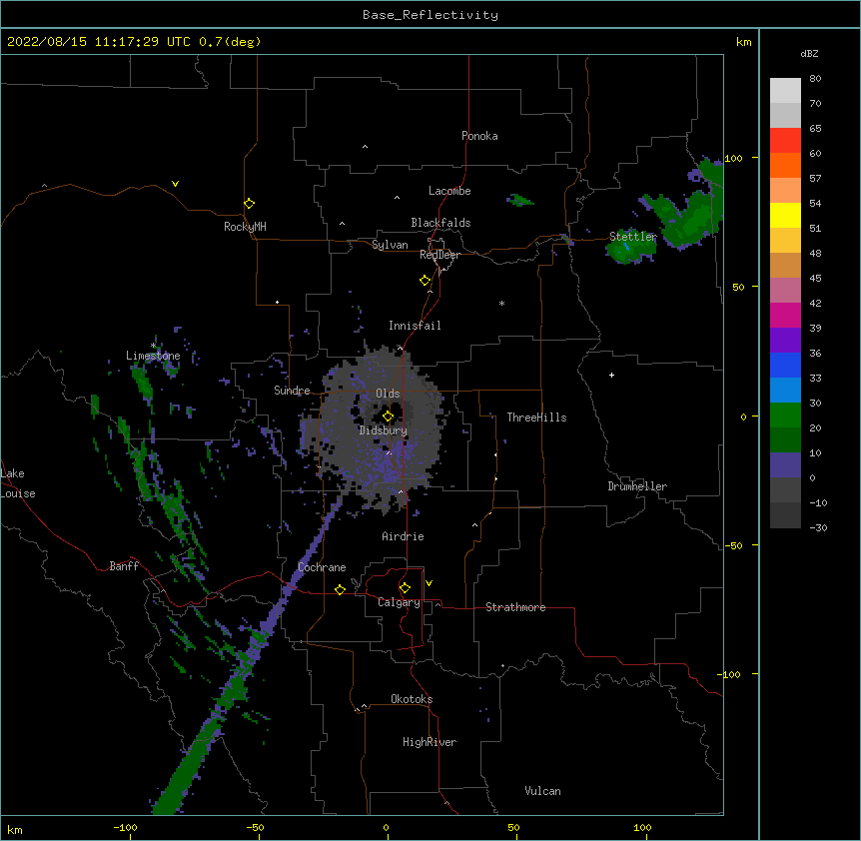
Task: Click the yellow diamond marker southeast of Cochrane
Action: [340, 589]
